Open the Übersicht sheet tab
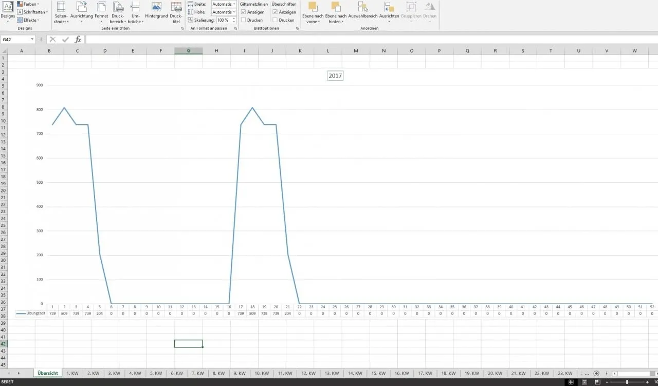 pos(48,373)
